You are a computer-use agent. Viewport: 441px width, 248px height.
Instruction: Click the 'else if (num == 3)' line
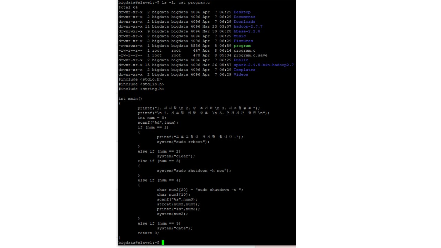[x=159, y=161]
